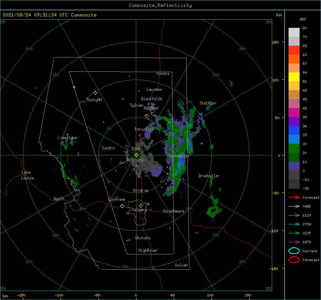Screen dimensions: 321x300
Task: Click the yellow diamond marker at radar center
Action: [136, 155]
